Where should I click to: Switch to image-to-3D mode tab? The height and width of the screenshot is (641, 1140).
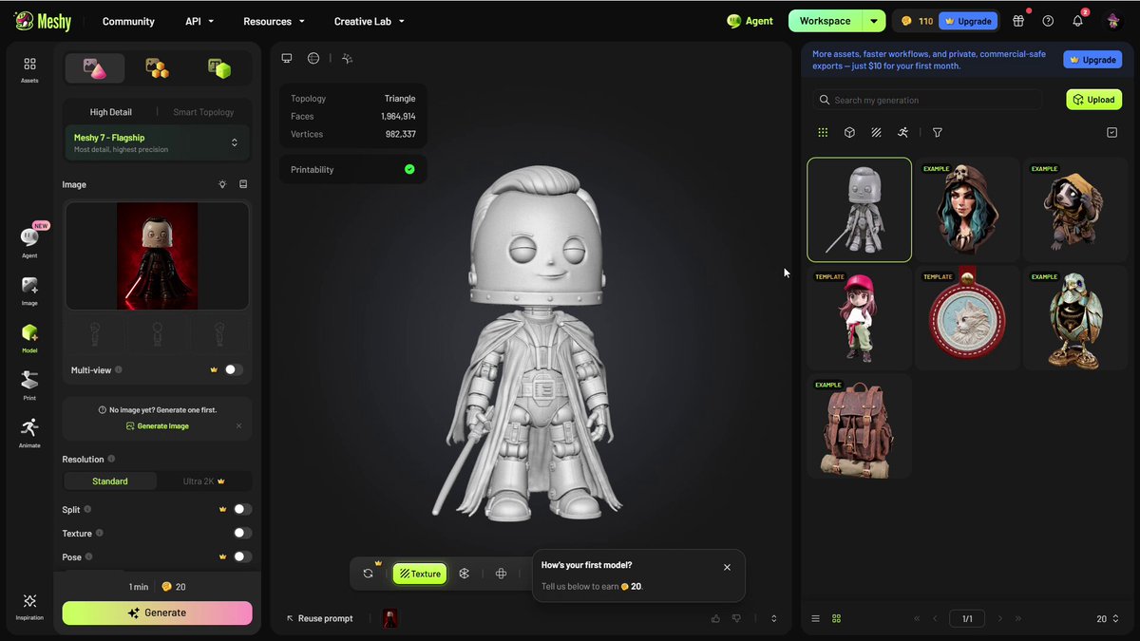tap(95, 68)
